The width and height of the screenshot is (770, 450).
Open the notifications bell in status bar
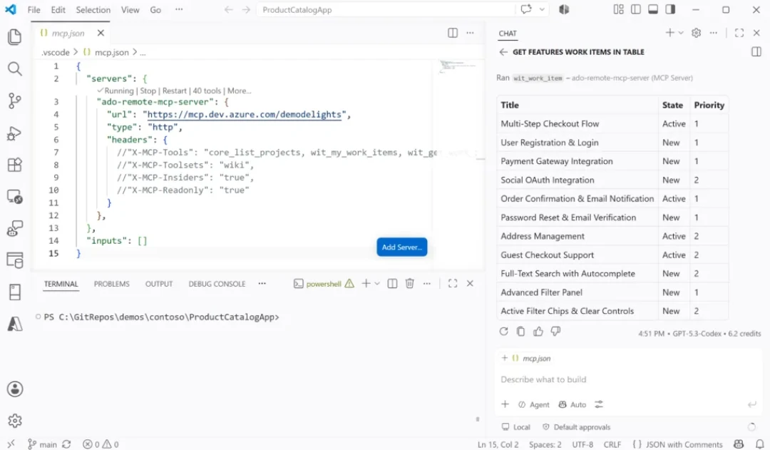point(760,444)
